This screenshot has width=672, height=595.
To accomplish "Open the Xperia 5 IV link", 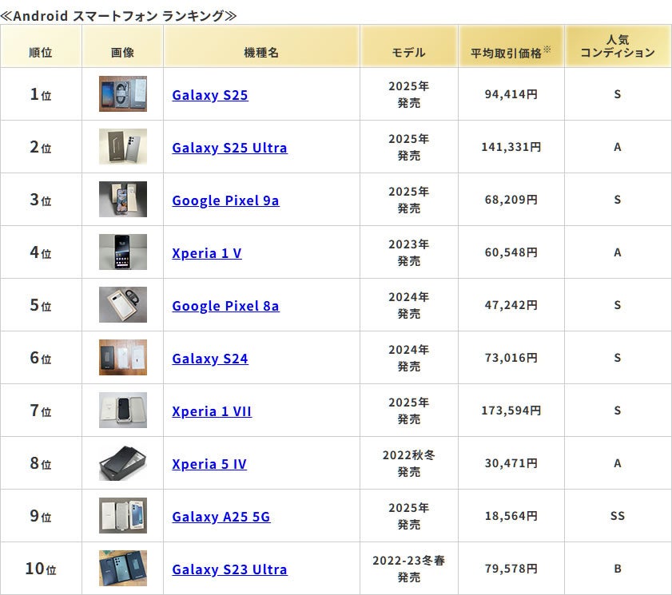I will (209, 464).
